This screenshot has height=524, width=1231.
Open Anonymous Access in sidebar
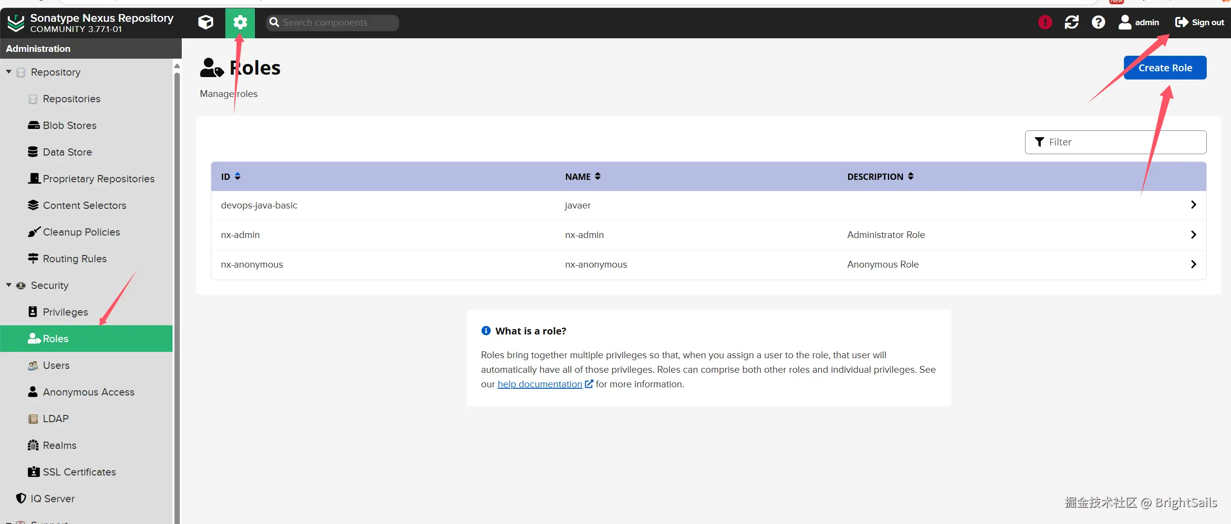pos(89,392)
